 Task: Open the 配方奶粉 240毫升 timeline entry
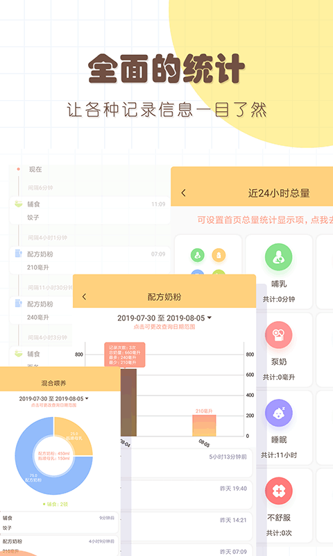[41, 311]
